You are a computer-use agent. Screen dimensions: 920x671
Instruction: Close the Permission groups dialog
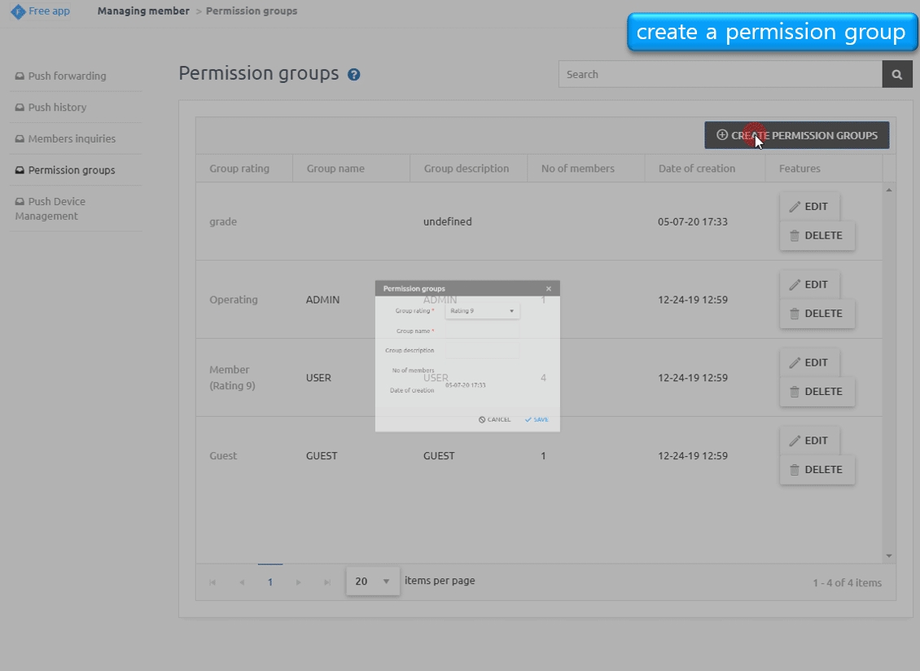[x=549, y=288]
